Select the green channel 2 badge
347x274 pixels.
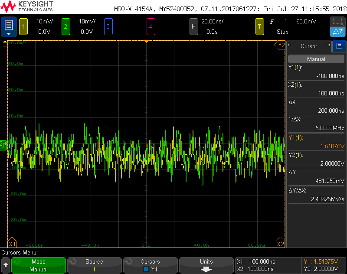click(x=65, y=26)
